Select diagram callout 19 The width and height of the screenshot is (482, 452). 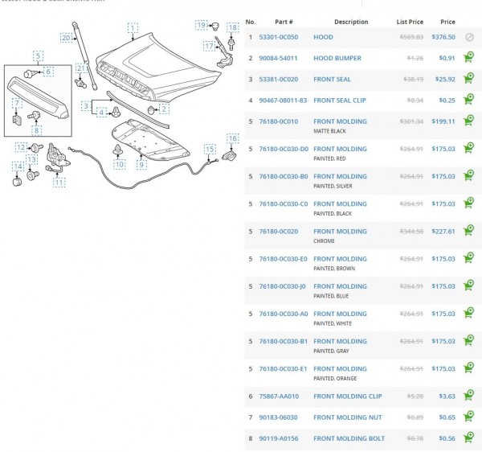[202, 25]
